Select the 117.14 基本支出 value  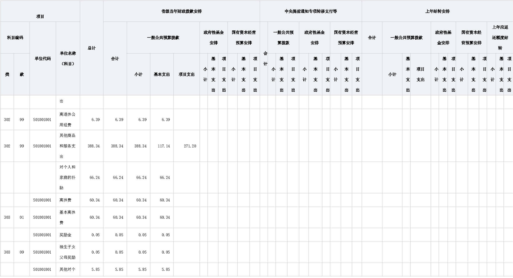coord(164,146)
